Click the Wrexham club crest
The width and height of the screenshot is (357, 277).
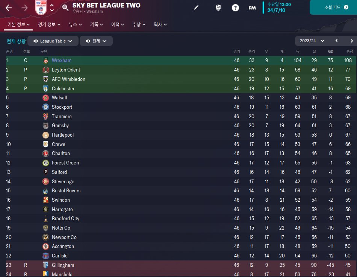click(x=45, y=60)
